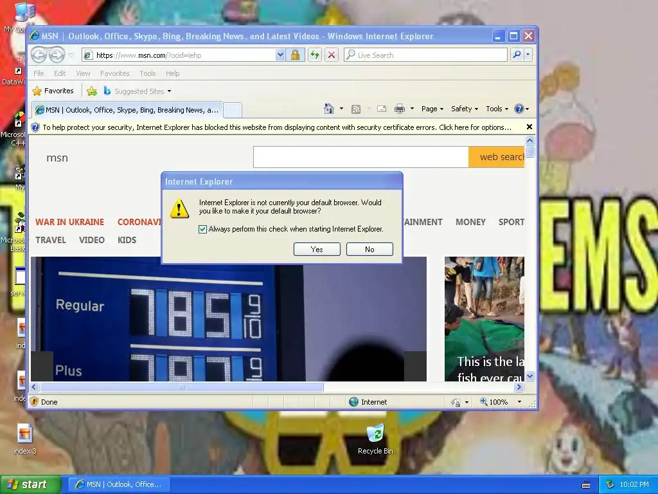Viewport: 658px width, 494px height.
Task: Open the recent pages dropdown arrow
Action: pos(71,55)
